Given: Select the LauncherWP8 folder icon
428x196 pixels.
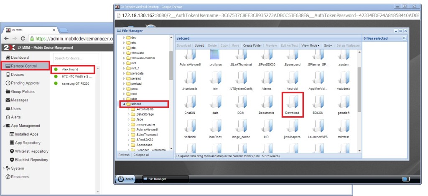Looking at the screenshot, I should pos(318,129).
